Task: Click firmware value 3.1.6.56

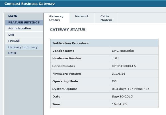Action: coord(118,74)
